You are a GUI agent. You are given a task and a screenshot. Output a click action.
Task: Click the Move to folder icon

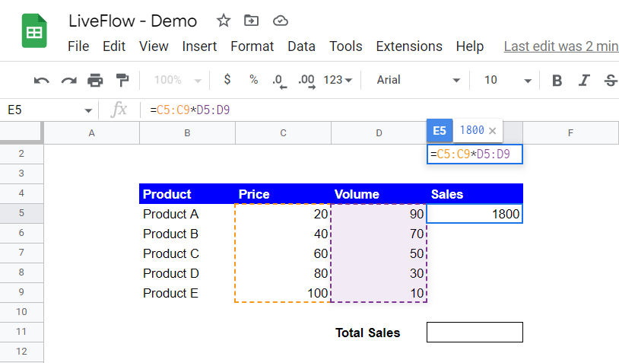(x=251, y=20)
